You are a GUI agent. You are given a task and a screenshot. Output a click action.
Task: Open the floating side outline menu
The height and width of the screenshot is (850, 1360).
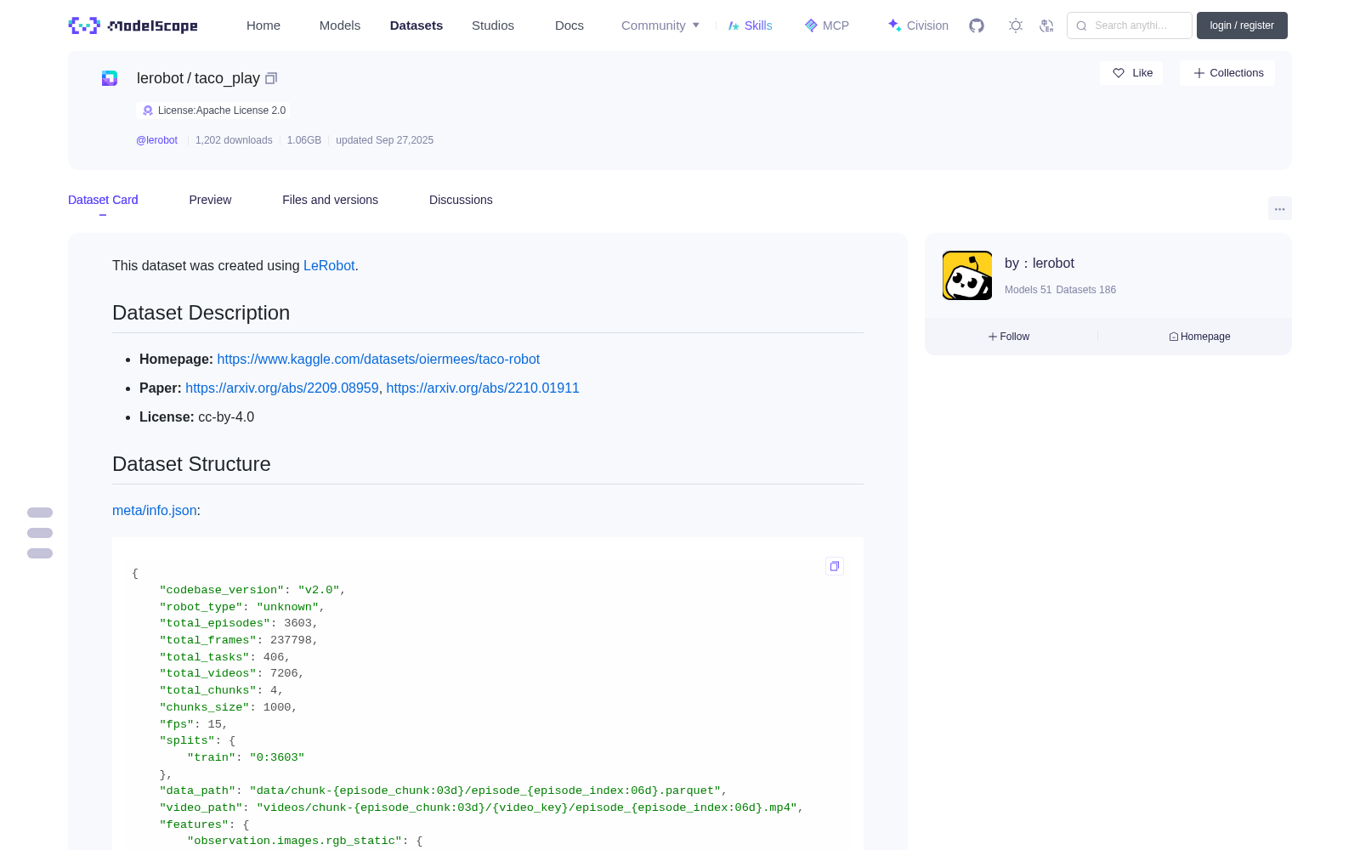click(40, 533)
